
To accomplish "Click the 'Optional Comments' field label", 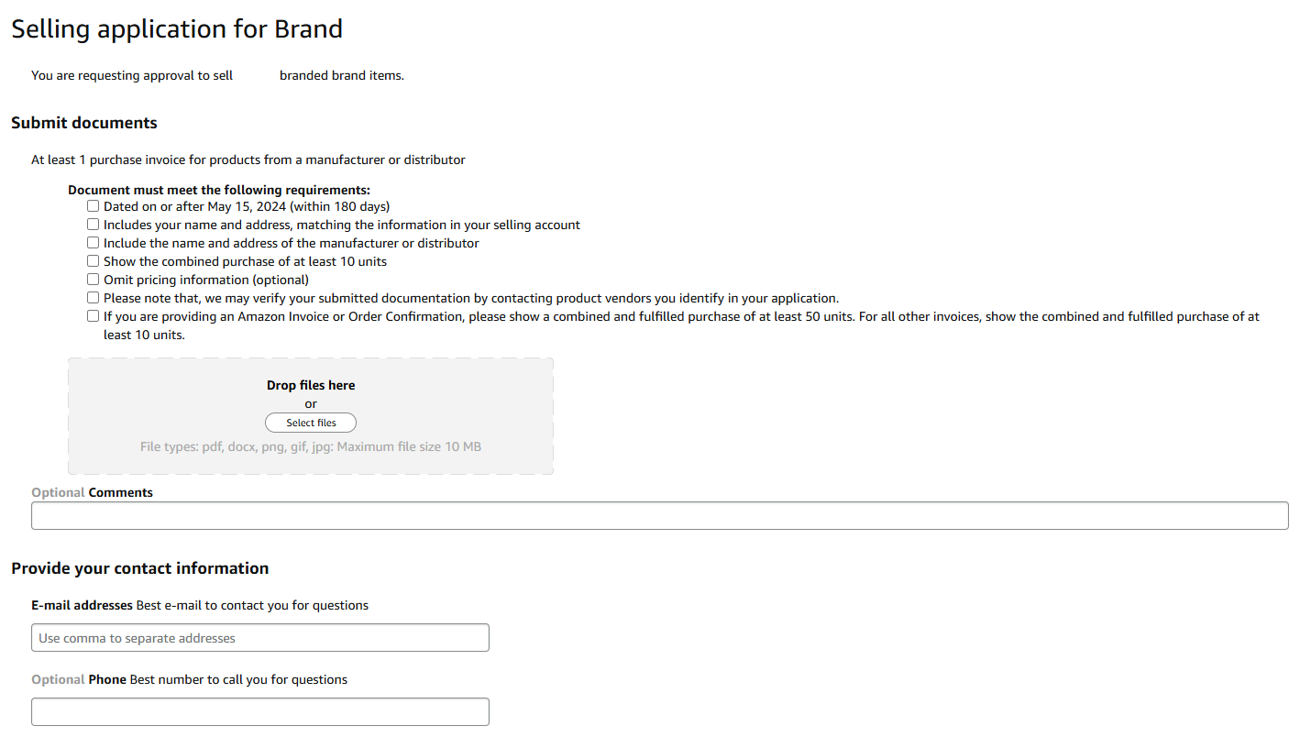I will (92, 492).
